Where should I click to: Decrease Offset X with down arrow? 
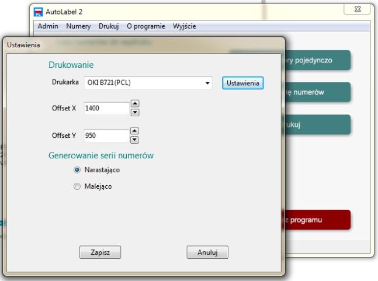tap(135, 113)
